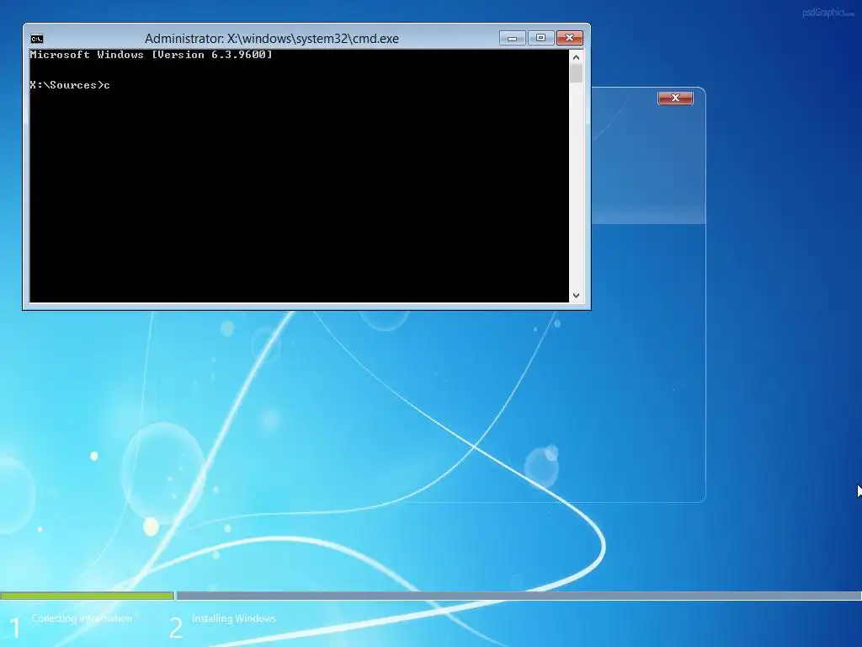This screenshot has height=647, width=862.
Task: Click the Installing Windows step label
Action: 234,618
